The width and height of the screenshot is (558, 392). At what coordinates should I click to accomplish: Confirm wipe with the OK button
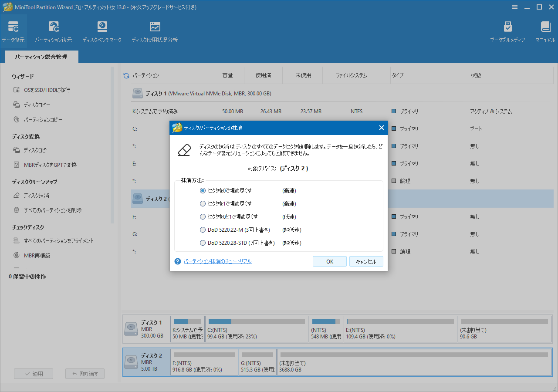(329, 261)
